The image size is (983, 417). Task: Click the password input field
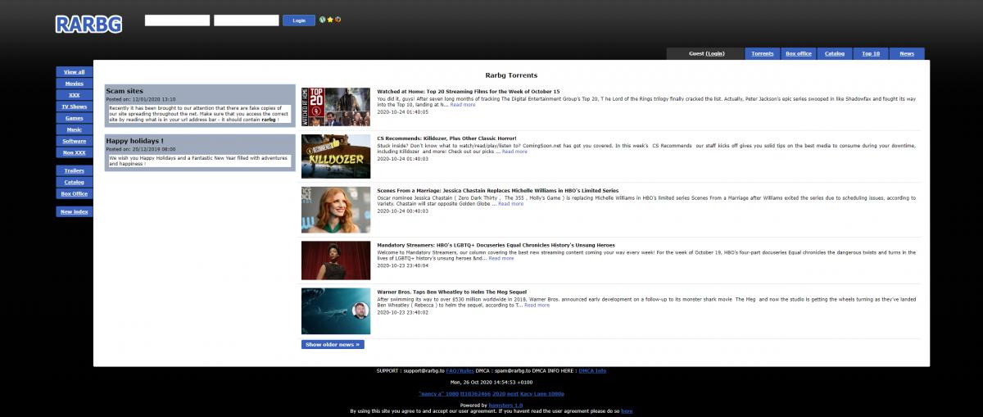pos(246,20)
